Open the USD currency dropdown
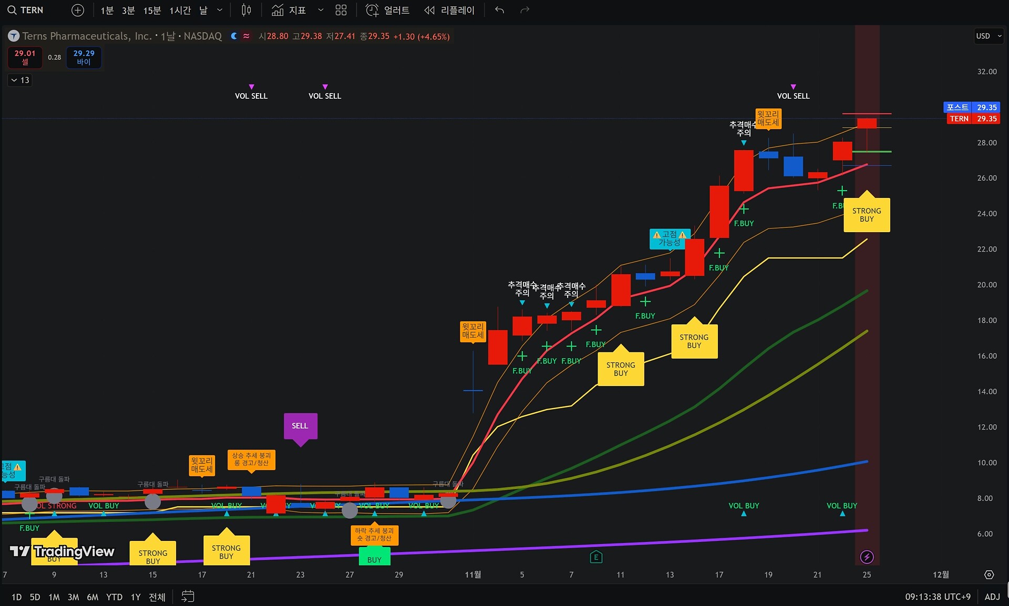This screenshot has width=1009, height=606. (x=989, y=36)
